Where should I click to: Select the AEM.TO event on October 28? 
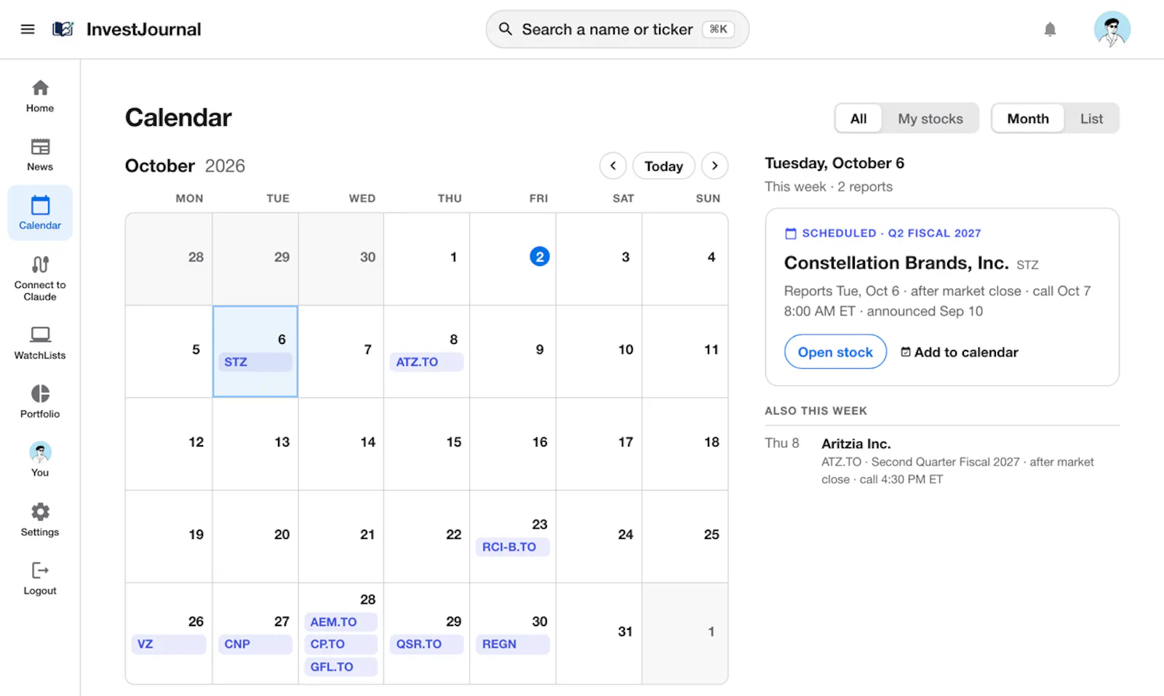pos(340,622)
